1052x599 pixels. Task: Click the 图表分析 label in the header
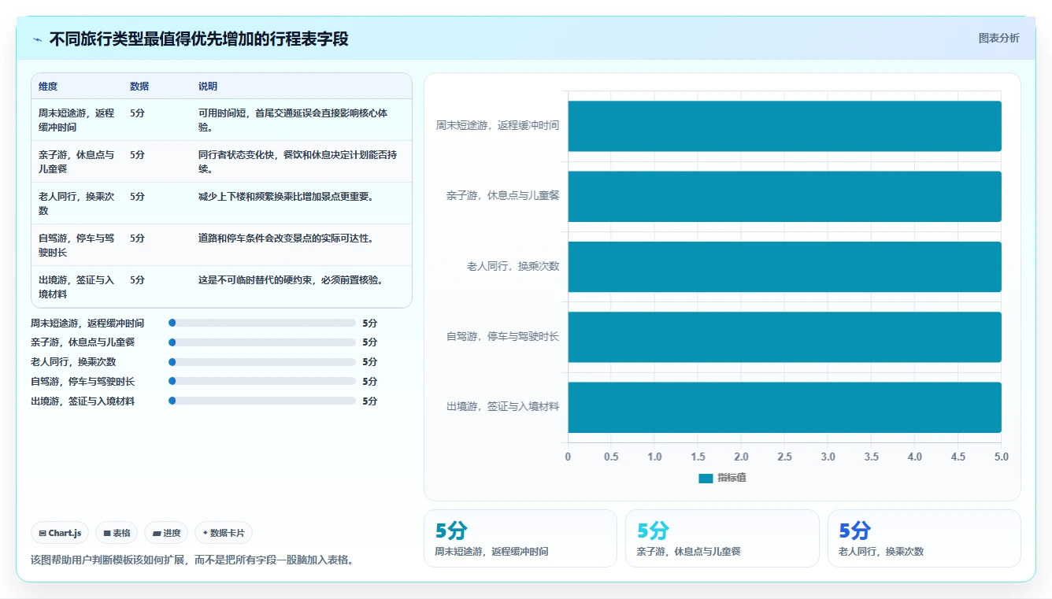tap(998, 38)
